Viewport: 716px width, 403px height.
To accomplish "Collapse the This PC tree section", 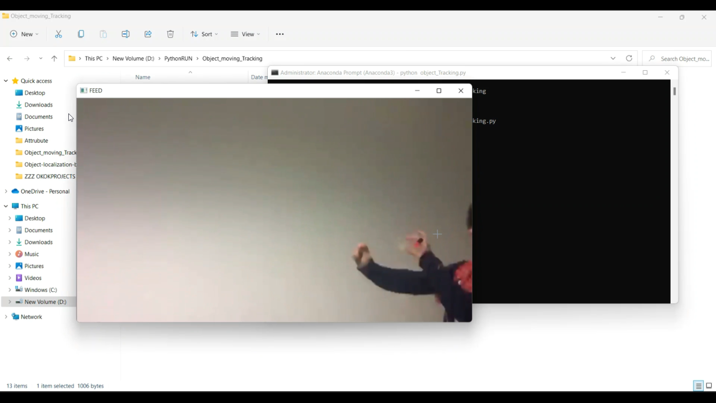I will pos(6,206).
